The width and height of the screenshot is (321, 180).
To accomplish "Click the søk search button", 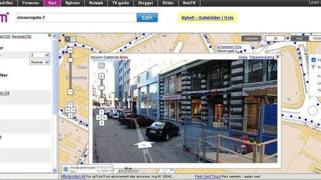I will (147, 17).
